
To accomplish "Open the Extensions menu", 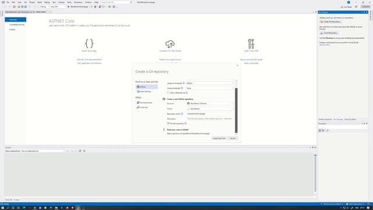I will pos(78,2).
